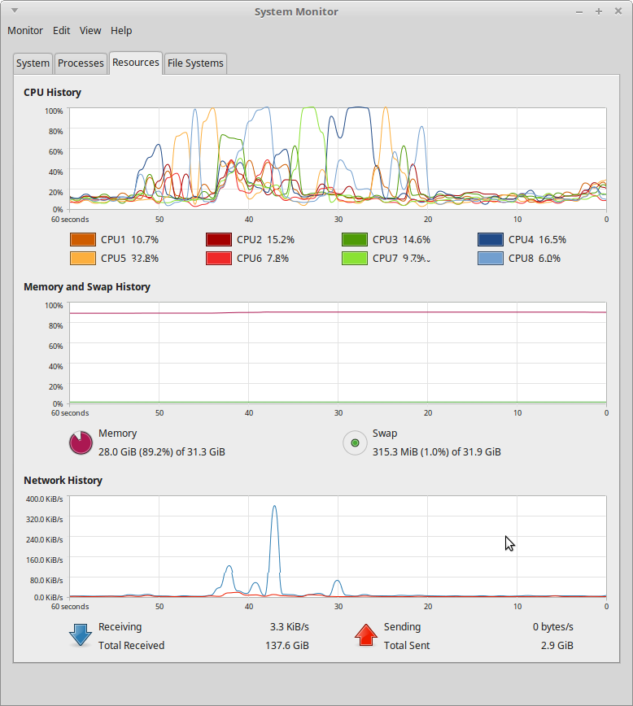Click the CPU4 color swatch
This screenshot has height=706, width=633.
tap(491, 239)
